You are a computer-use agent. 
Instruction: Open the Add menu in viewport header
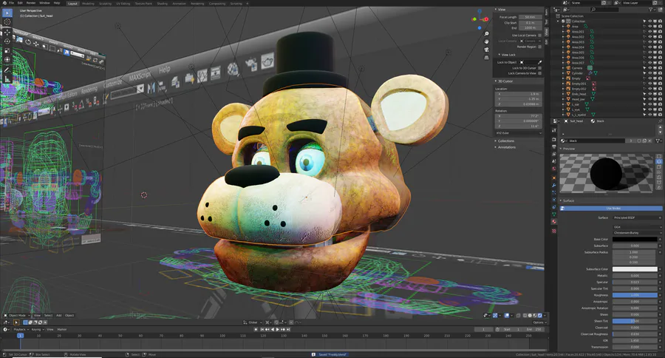click(x=59, y=316)
